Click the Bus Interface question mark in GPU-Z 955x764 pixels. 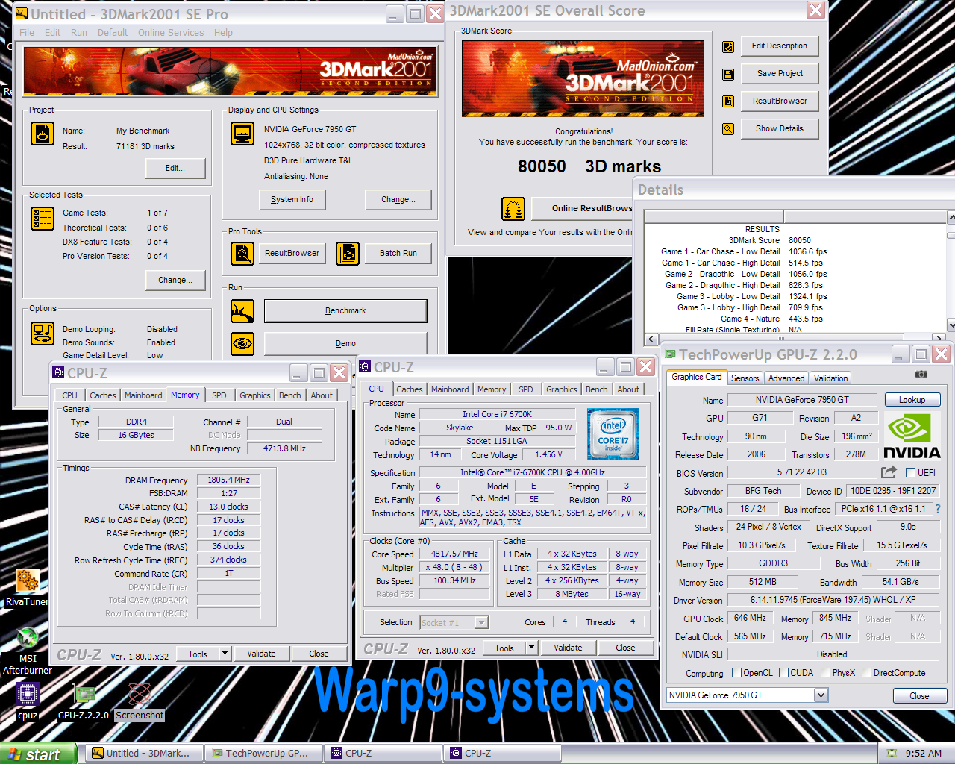938,509
